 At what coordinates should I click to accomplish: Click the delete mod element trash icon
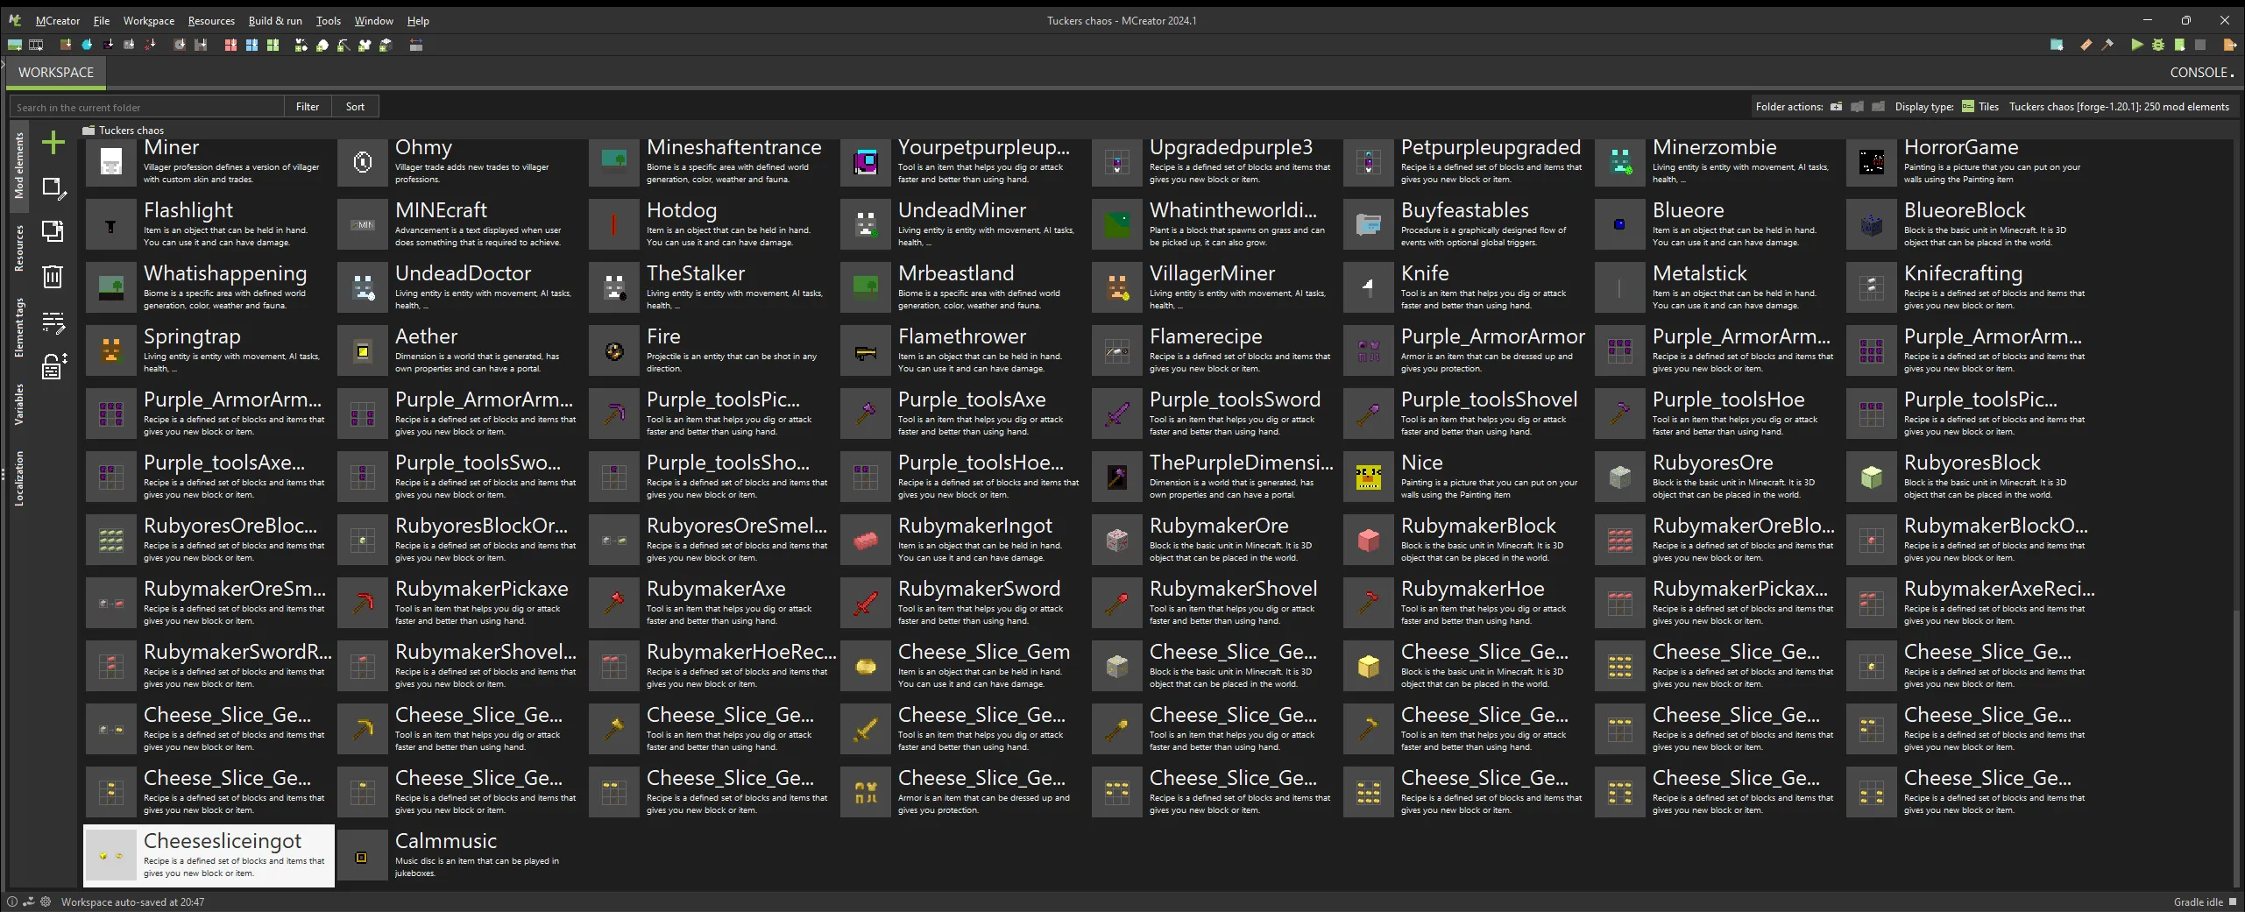coord(53,277)
